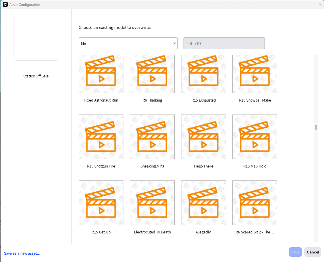Viewport: 324px width, 262px height.
Task: Pick the R15 Exhausted animation icon
Action: [x=204, y=74]
